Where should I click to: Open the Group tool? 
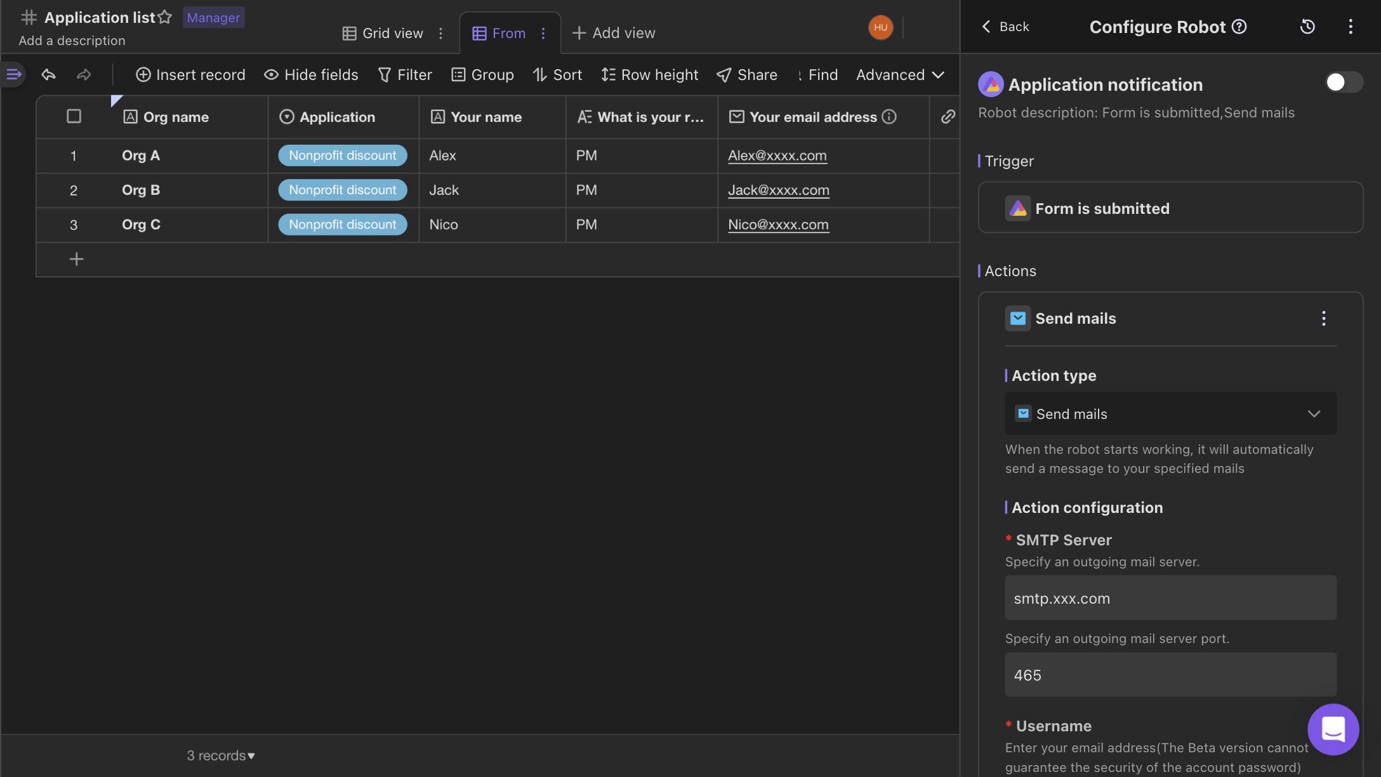(x=482, y=75)
